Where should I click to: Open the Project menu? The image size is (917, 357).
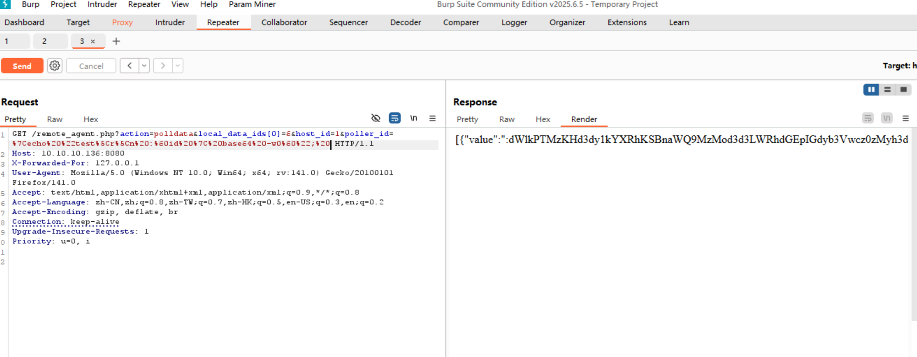pyautogui.click(x=63, y=4)
